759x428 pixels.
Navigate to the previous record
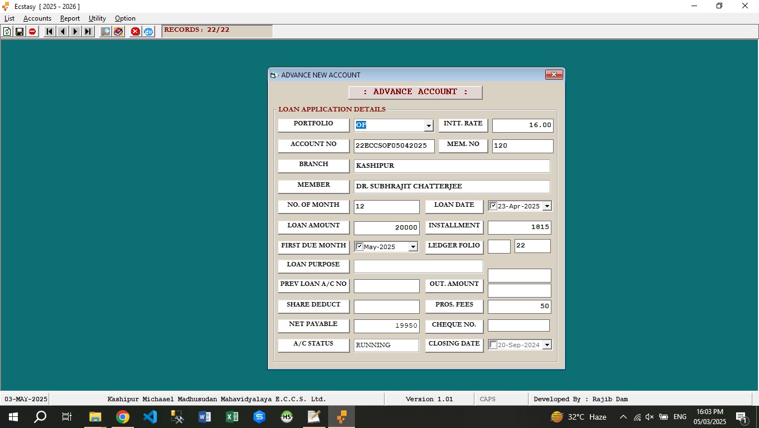[x=63, y=32]
